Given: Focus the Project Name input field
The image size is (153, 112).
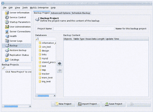Looking at the screenshot, I should click(x=84, y=29).
